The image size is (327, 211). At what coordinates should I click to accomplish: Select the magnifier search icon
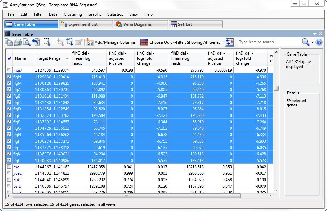[x=305, y=42]
